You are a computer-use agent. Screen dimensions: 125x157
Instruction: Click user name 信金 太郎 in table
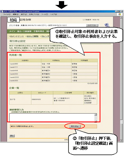tap(46, 64)
